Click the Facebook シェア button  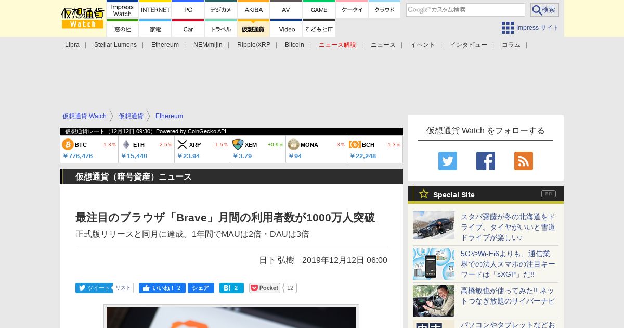tap(201, 288)
